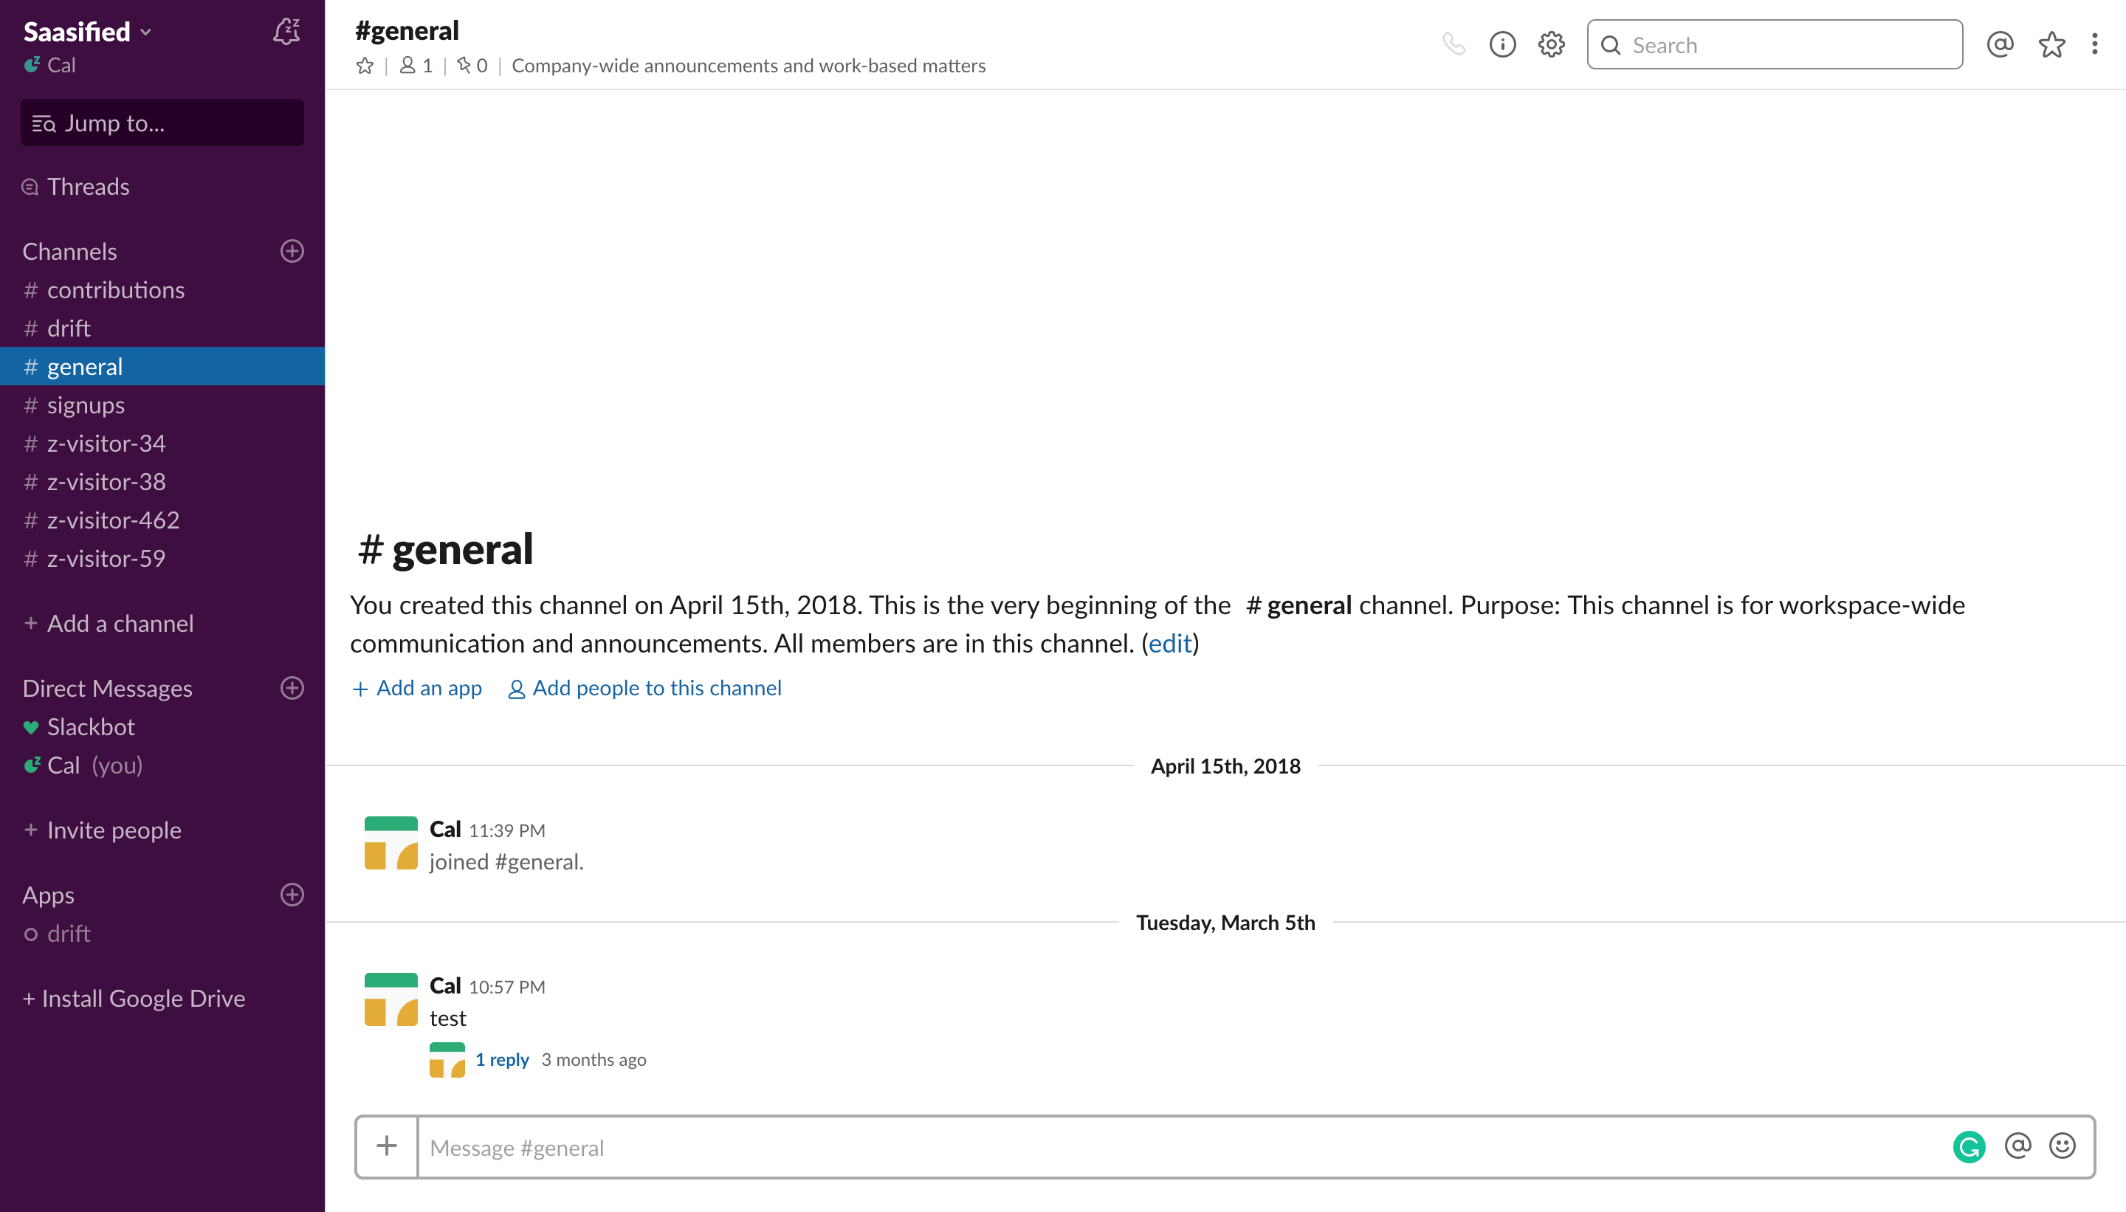The height and width of the screenshot is (1212, 2126).
Task: Click the 11:39 PM timestamp
Action: pyautogui.click(x=507, y=830)
